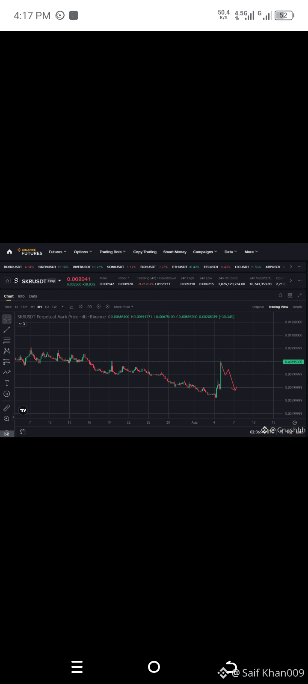Select the zoom-in tool
This screenshot has width=308, height=684.
click(x=7, y=419)
